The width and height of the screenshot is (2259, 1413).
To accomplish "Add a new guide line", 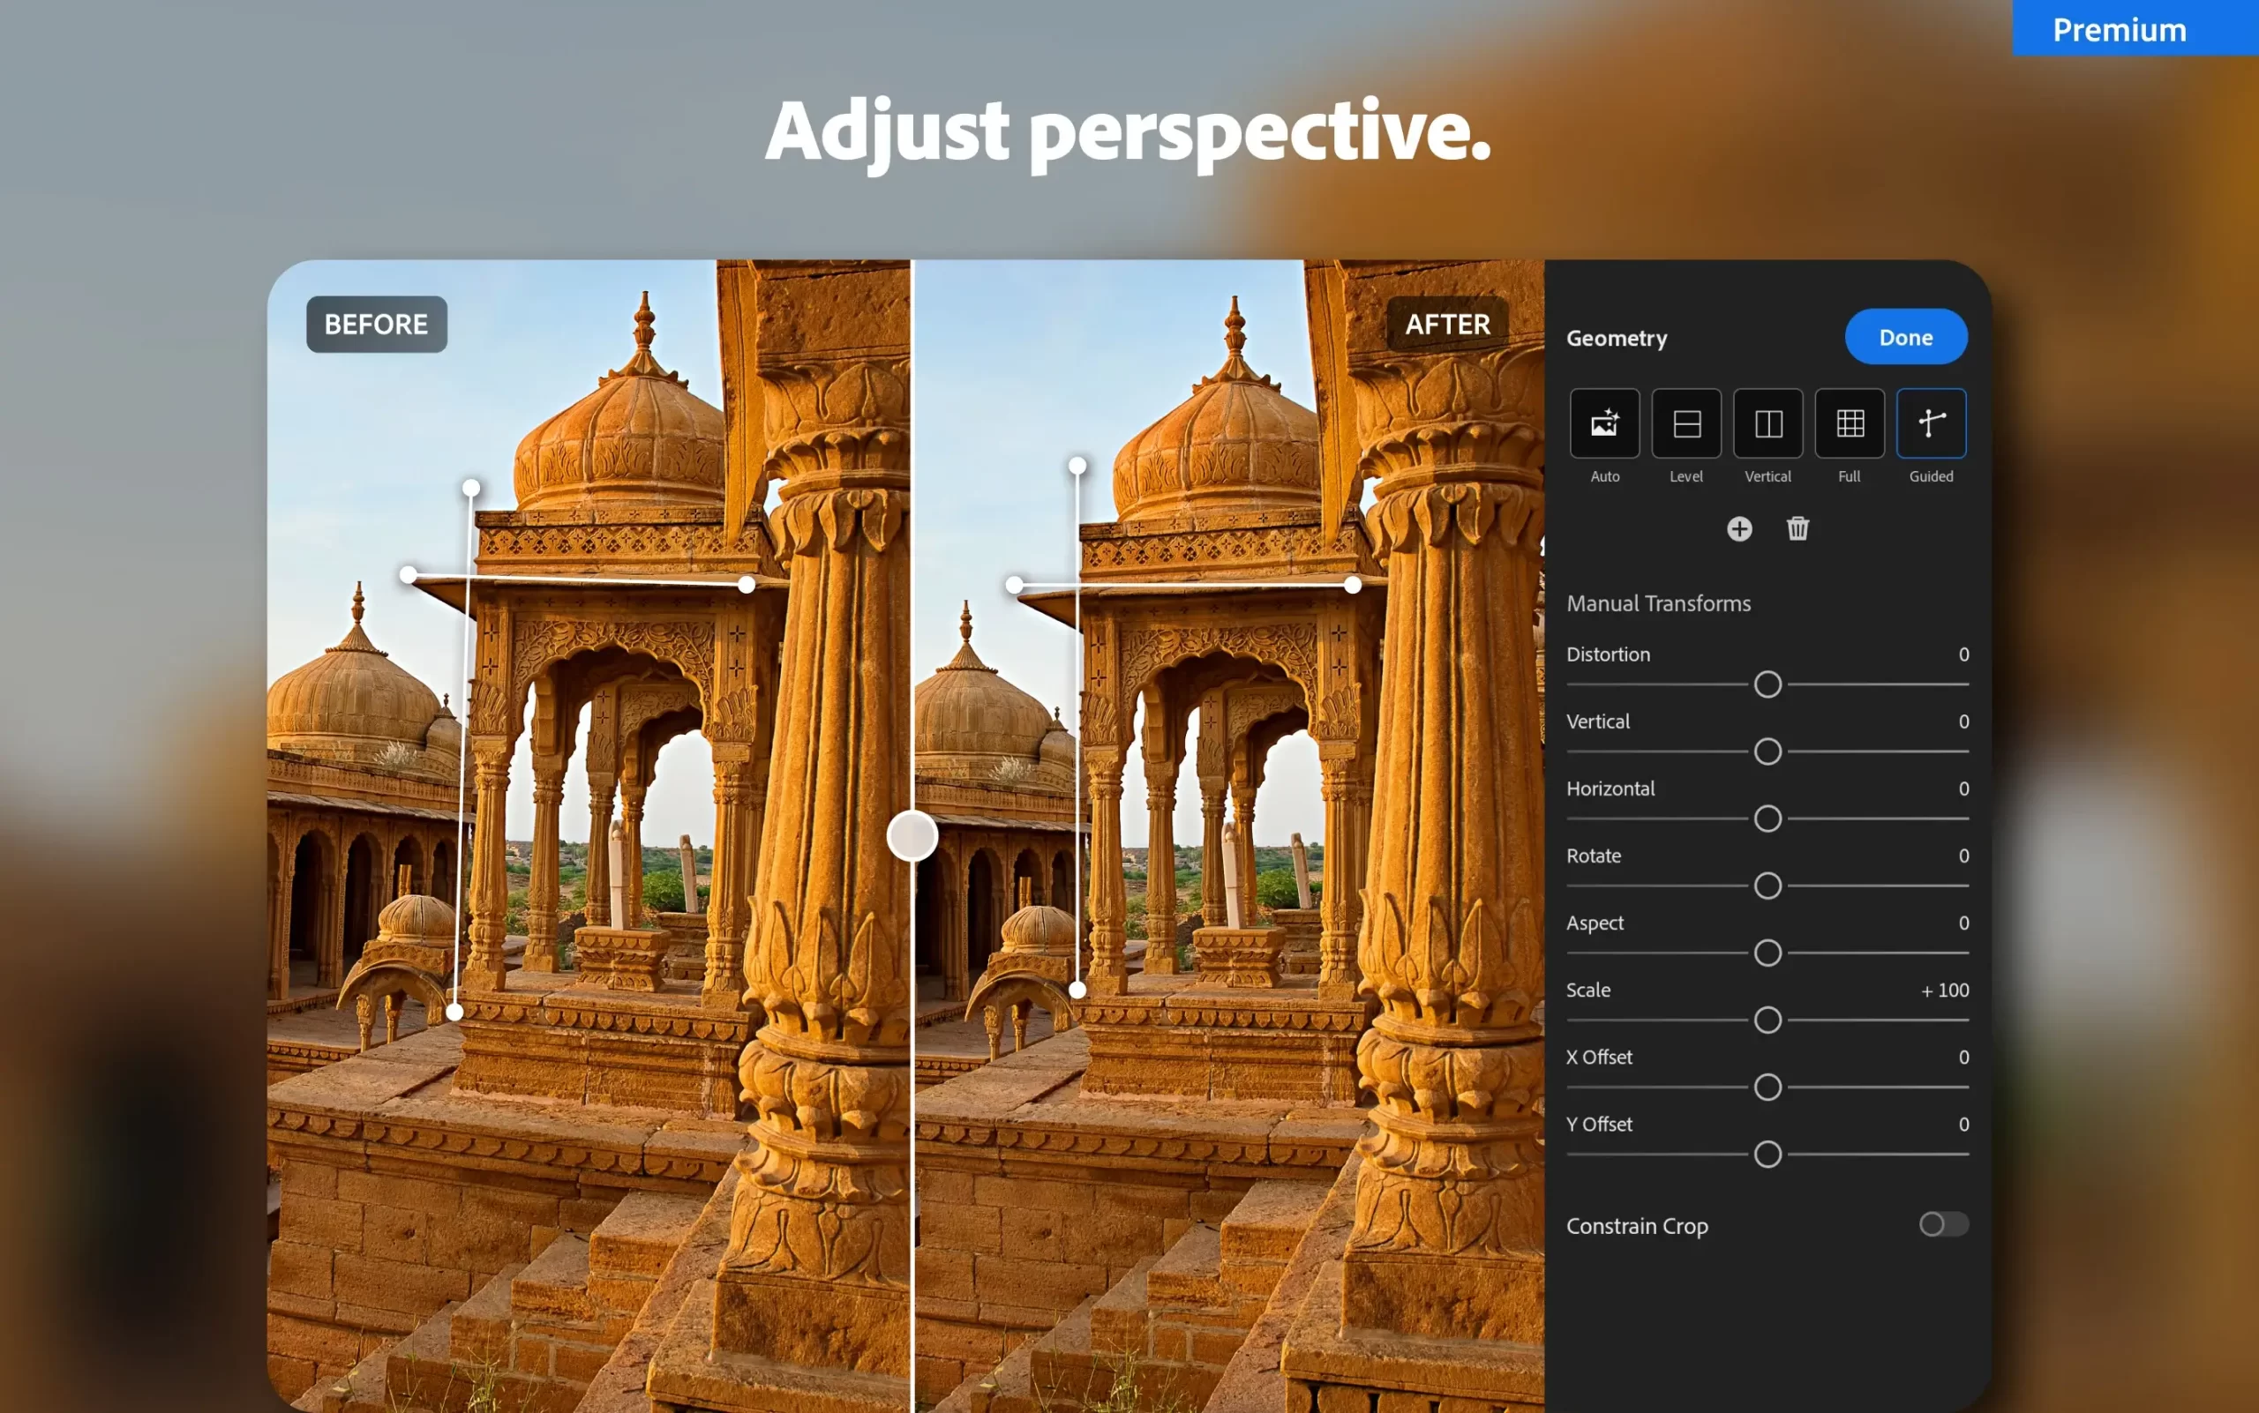I will tap(1738, 529).
